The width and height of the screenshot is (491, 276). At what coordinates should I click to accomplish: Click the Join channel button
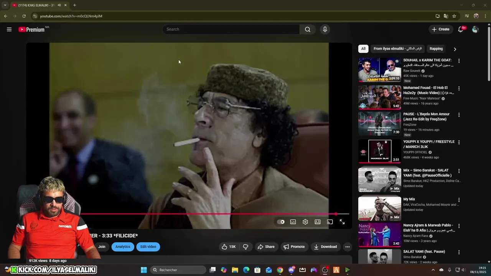pyautogui.click(x=101, y=247)
